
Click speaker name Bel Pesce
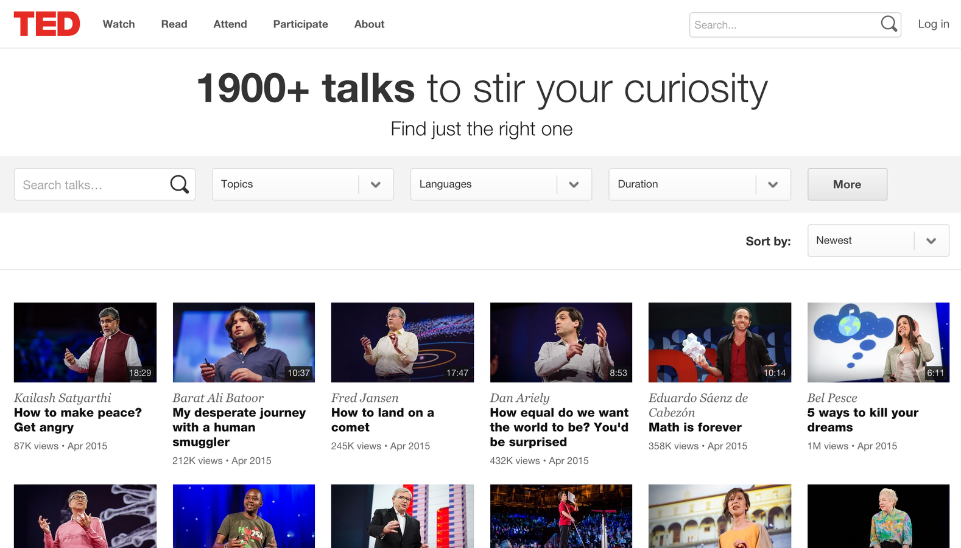(x=832, y=398)
